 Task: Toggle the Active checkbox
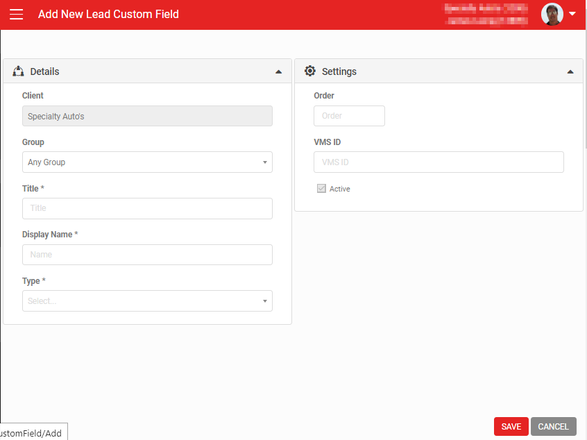[321, 189]
